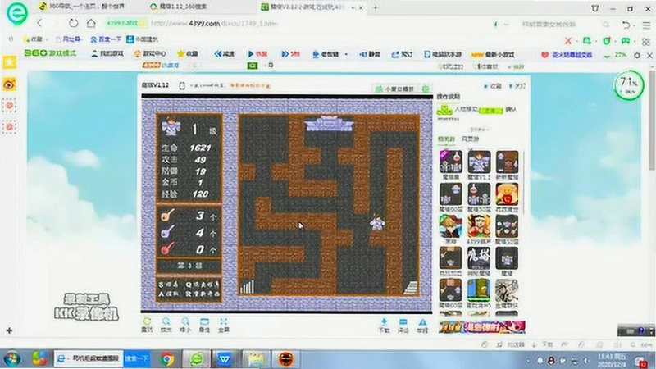The width and height of the screenshot is (656, 369).
Task: Click the favorites star in game toolbar
Action: point(188,53)
